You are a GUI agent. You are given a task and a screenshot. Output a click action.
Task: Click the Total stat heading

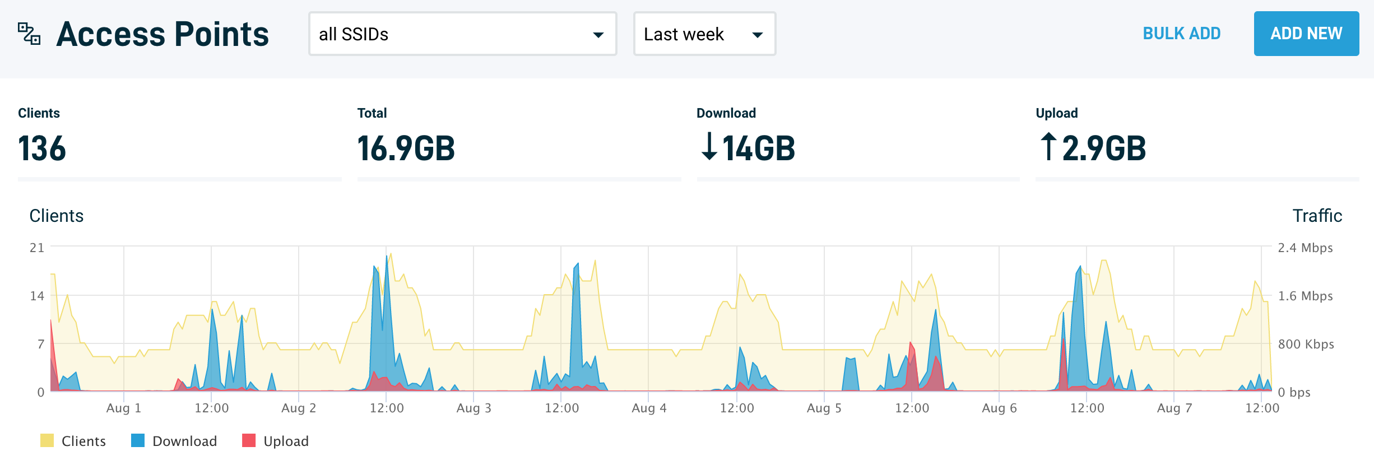pos(372,113)
